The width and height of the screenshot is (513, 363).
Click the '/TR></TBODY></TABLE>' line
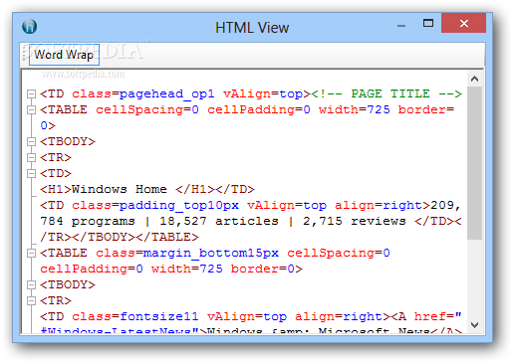pyautogui.click(x=120, y=237)
